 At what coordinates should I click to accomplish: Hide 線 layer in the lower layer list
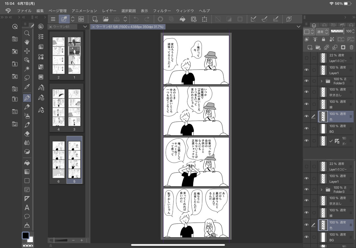(306, 212)
